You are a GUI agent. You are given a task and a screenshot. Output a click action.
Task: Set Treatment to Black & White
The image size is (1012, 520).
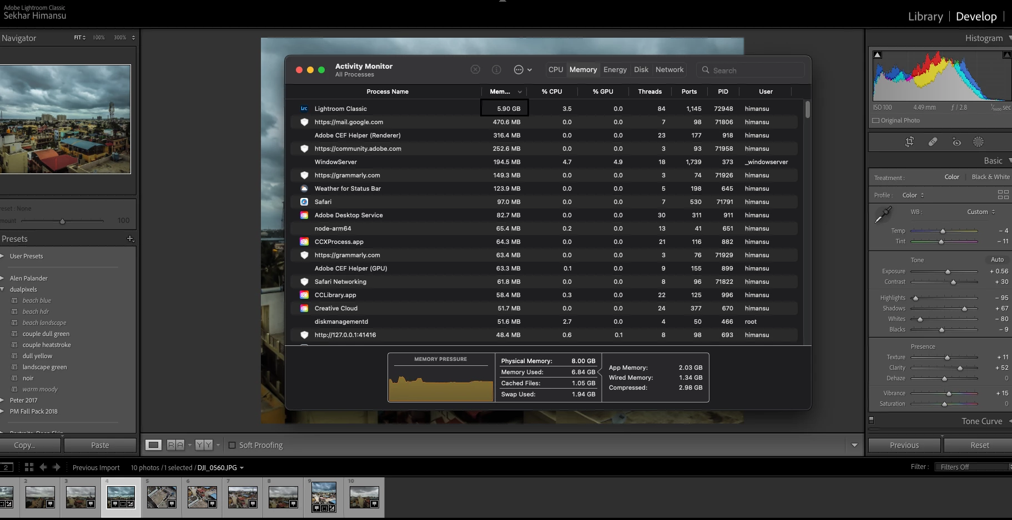(990, 177)
